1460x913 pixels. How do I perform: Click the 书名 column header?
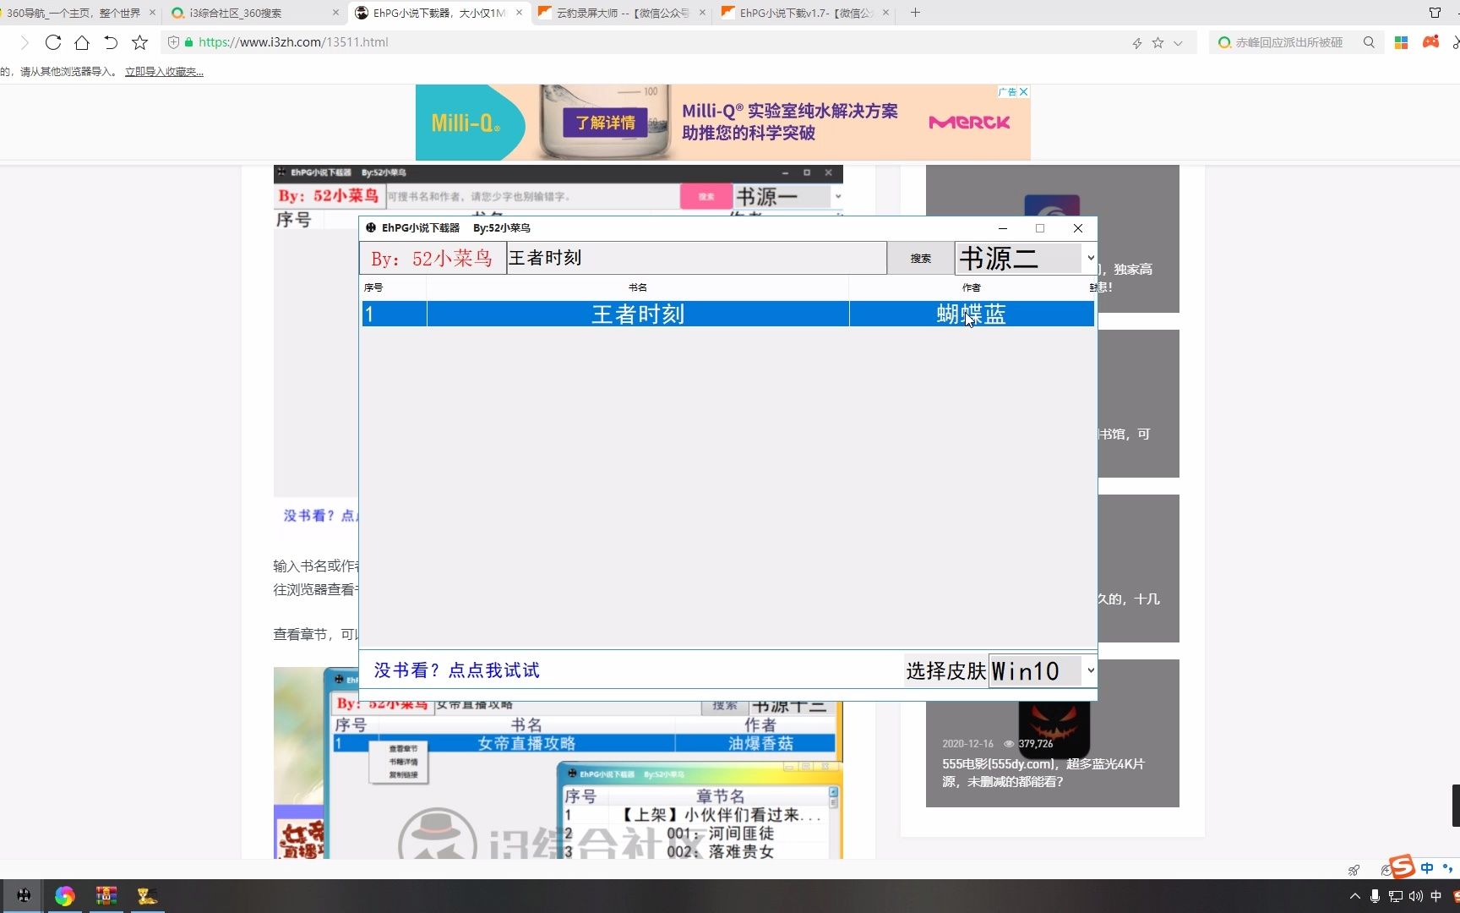(x=638, y=287)
